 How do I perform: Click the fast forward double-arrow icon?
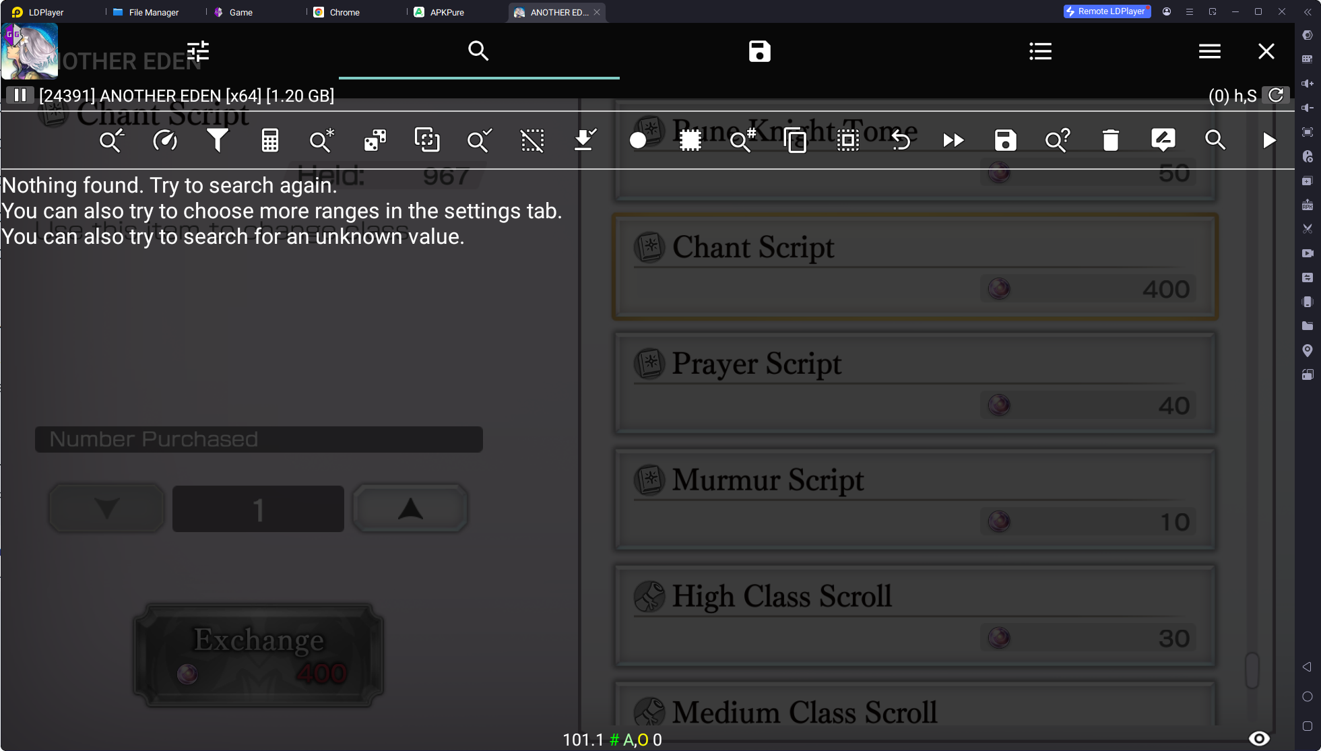coord(953,140)
